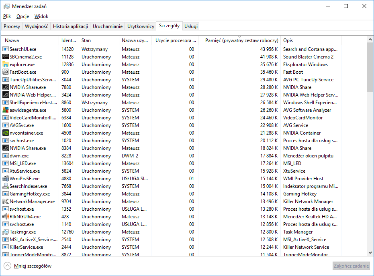374x276 pixels.
Task: Click the AVGSvc.exe process icon
Action: click(6, 125)
